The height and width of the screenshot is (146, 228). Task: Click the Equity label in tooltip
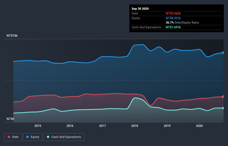(x=136, y=18)
